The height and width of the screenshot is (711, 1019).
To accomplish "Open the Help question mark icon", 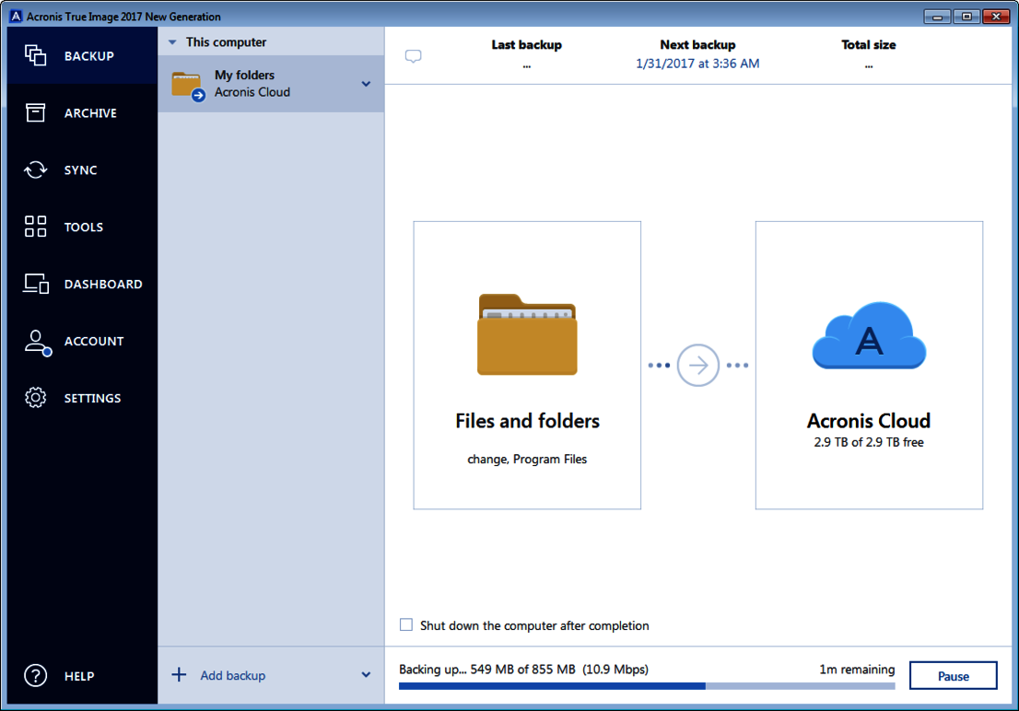I will pos(36,676).
